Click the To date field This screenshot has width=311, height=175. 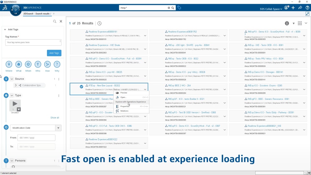[37, 146]
